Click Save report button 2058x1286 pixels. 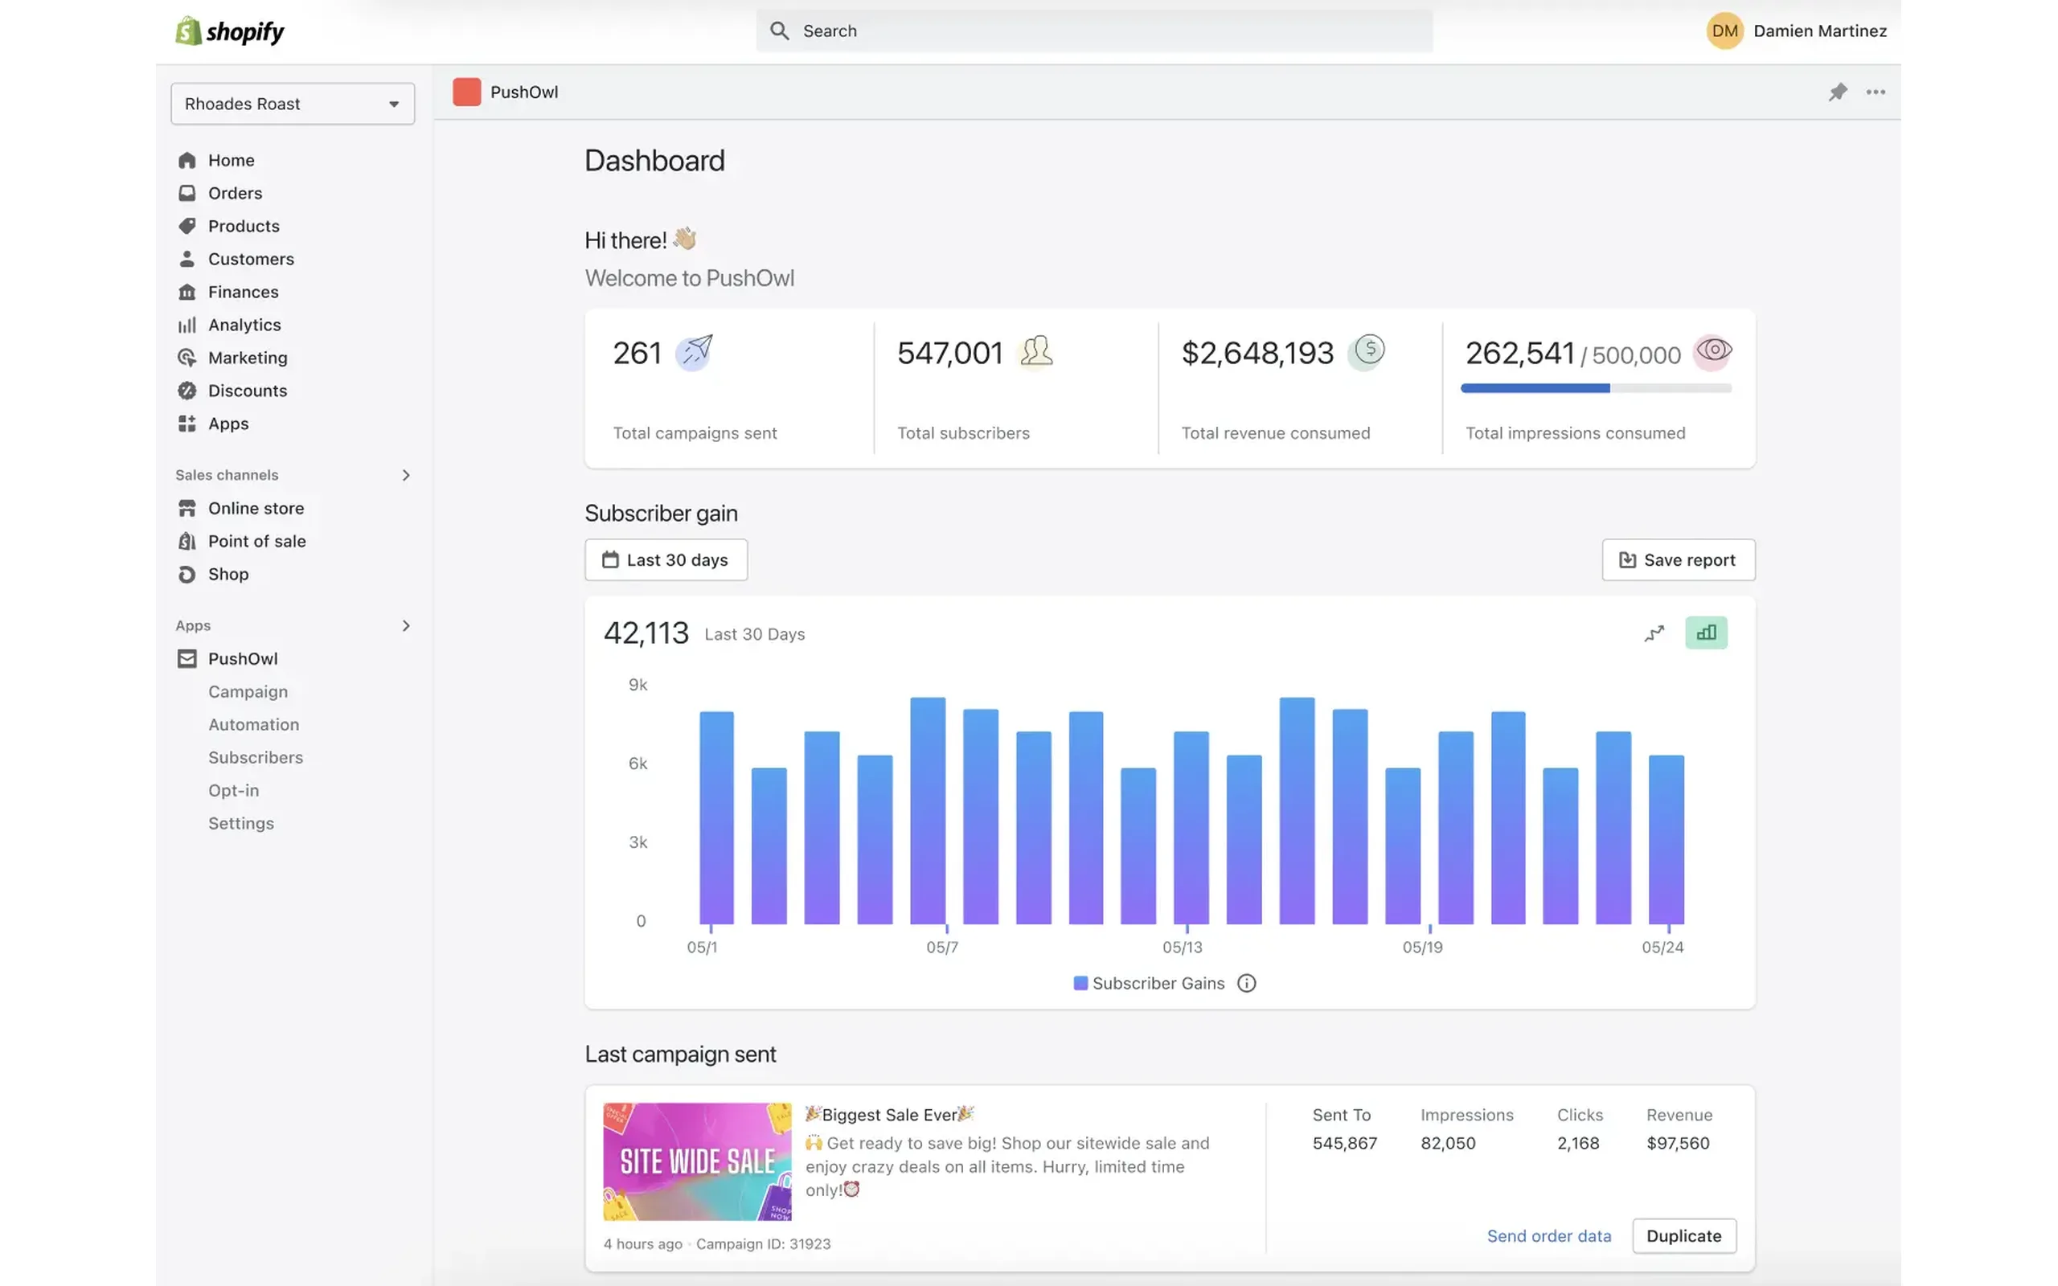(x=1678, y=559)
